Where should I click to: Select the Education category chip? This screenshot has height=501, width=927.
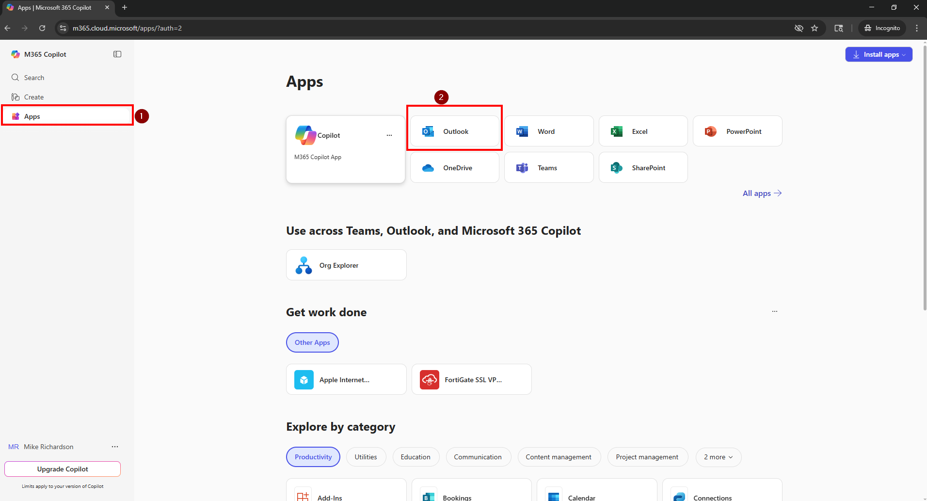tap(416, 457)
